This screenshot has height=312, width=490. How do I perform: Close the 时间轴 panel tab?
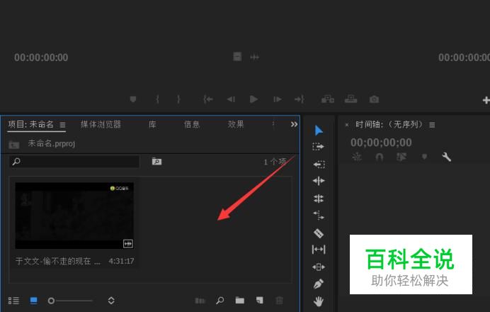point(346,125)
